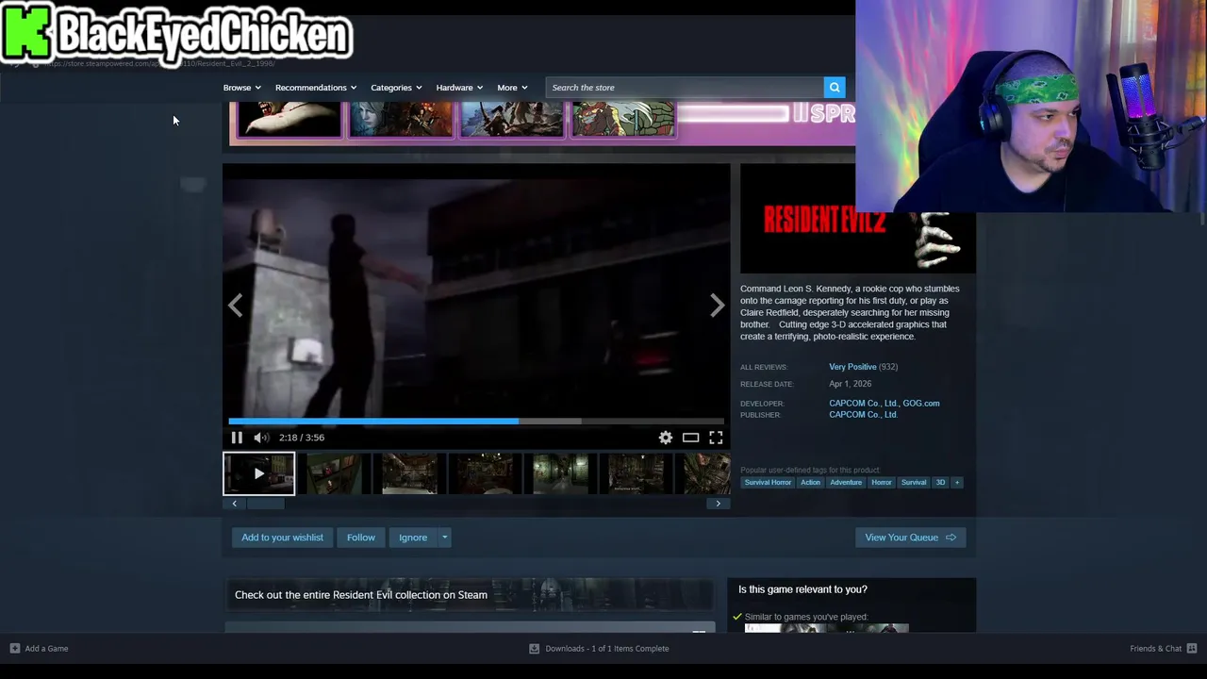The width and height of the screenshot is (1207, 679).
Task: Click thumbnail strip right scroll arrow
Action: [x=718, y=504]
